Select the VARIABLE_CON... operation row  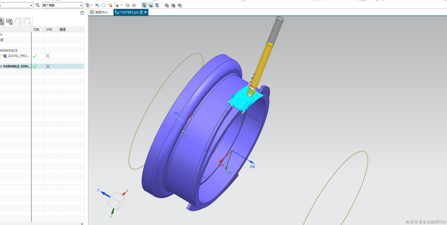[42, 66]
